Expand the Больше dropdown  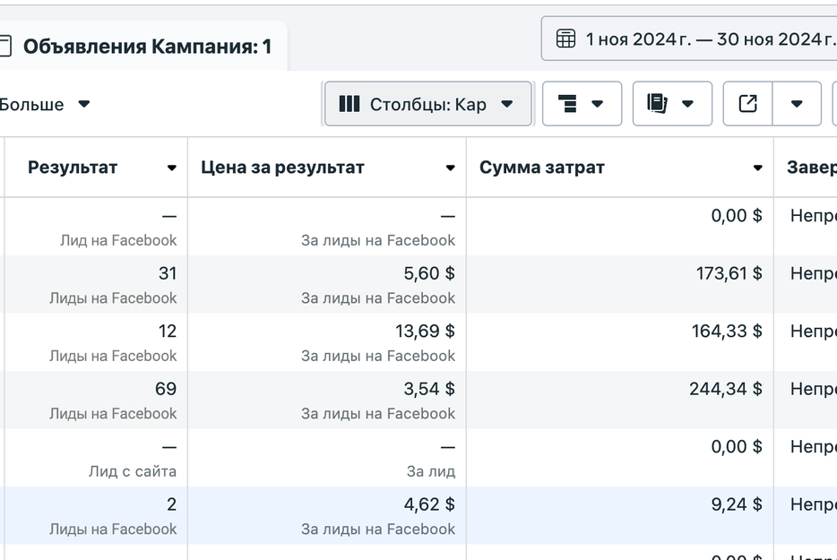(44, 104)
